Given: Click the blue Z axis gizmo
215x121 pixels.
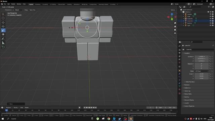Looking at the screenshot, I should pyautogui.click(x=172, y=14).
